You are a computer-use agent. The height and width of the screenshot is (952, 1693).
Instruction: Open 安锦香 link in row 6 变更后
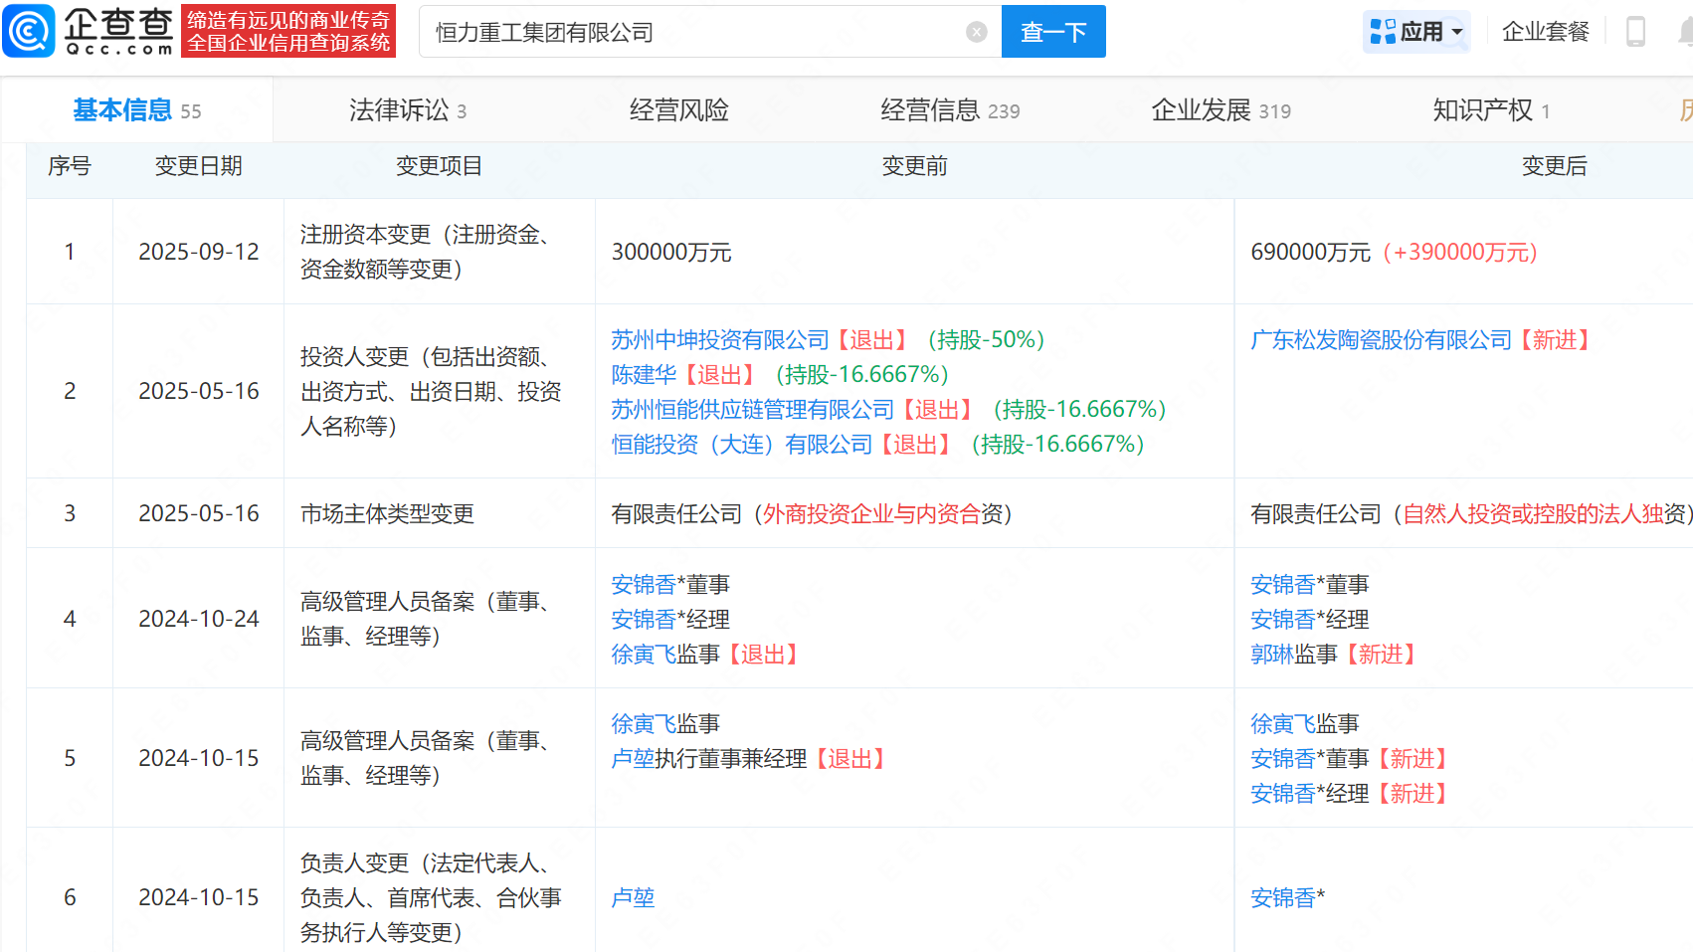click(x=1283, y=898)
